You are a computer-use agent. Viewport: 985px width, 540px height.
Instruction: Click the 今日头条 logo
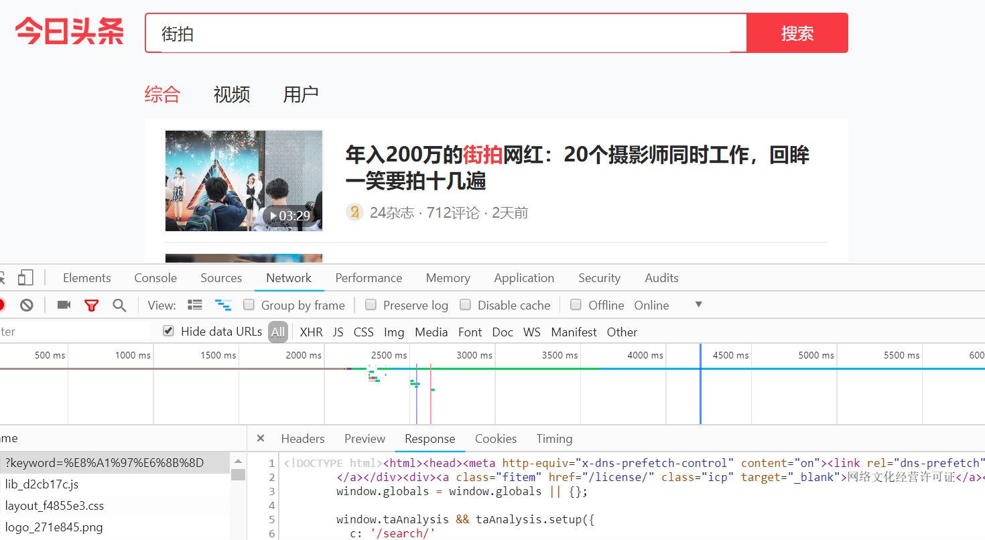pos(70,31)
